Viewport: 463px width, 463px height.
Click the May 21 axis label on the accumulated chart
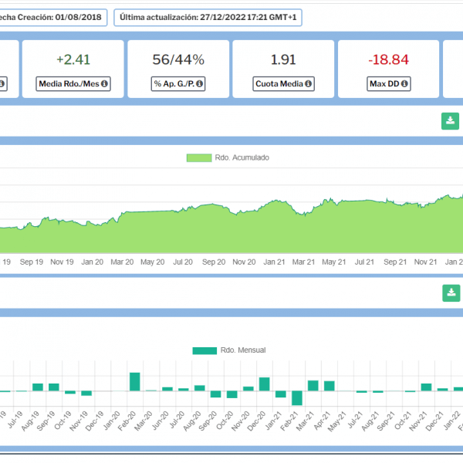(333, 262)
